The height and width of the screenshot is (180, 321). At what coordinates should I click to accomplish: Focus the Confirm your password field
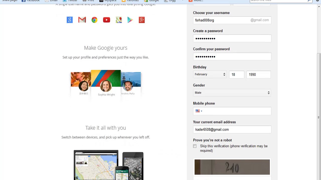[x=232, y=56]
